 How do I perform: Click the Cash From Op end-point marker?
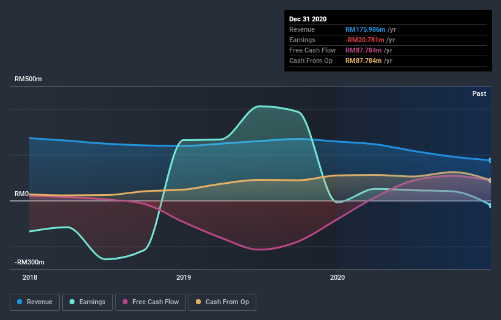[491, 181]
